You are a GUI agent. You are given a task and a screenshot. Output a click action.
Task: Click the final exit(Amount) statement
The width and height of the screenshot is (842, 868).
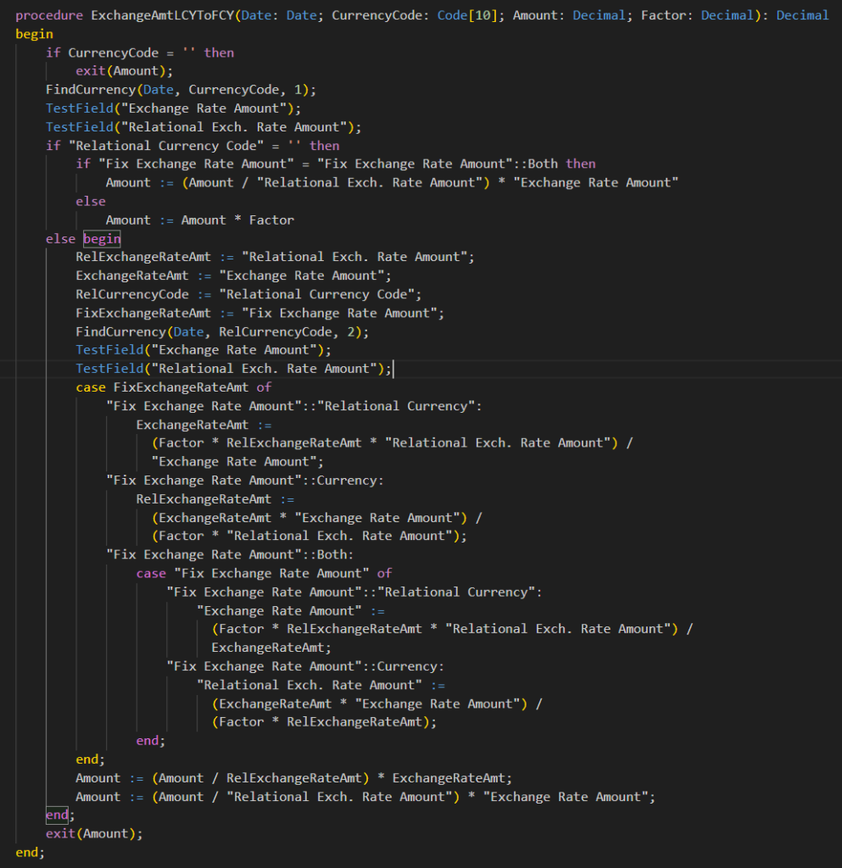click(x=94, y=834)
